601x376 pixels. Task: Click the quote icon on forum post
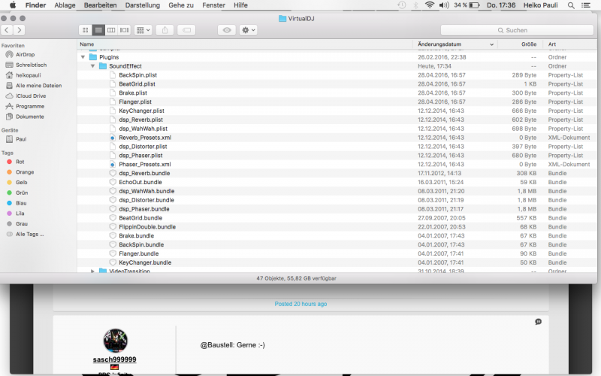(538, 322)
